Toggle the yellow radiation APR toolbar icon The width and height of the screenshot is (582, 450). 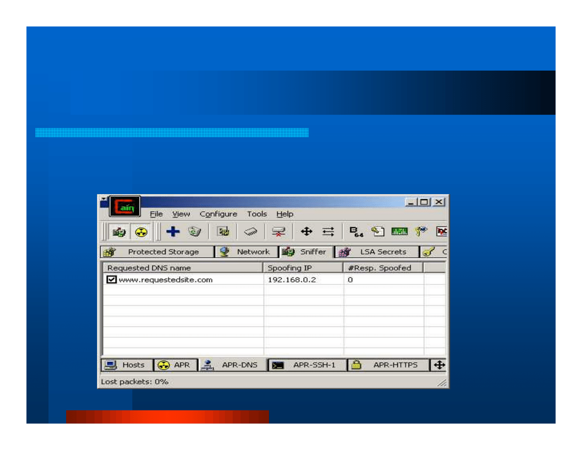pos(141,231)
